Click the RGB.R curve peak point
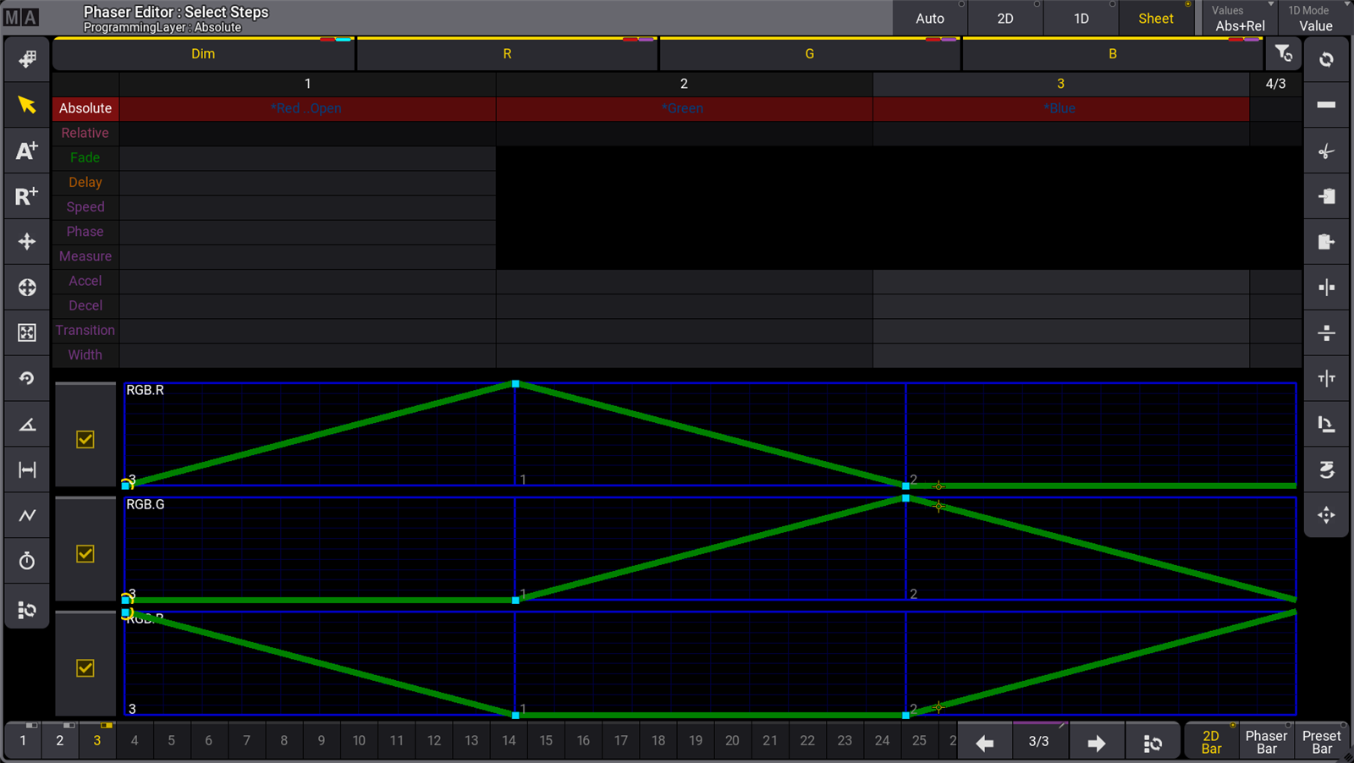 click(515, 384)
